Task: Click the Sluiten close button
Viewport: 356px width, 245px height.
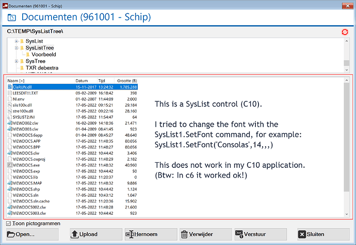Action: coord(323,234)
